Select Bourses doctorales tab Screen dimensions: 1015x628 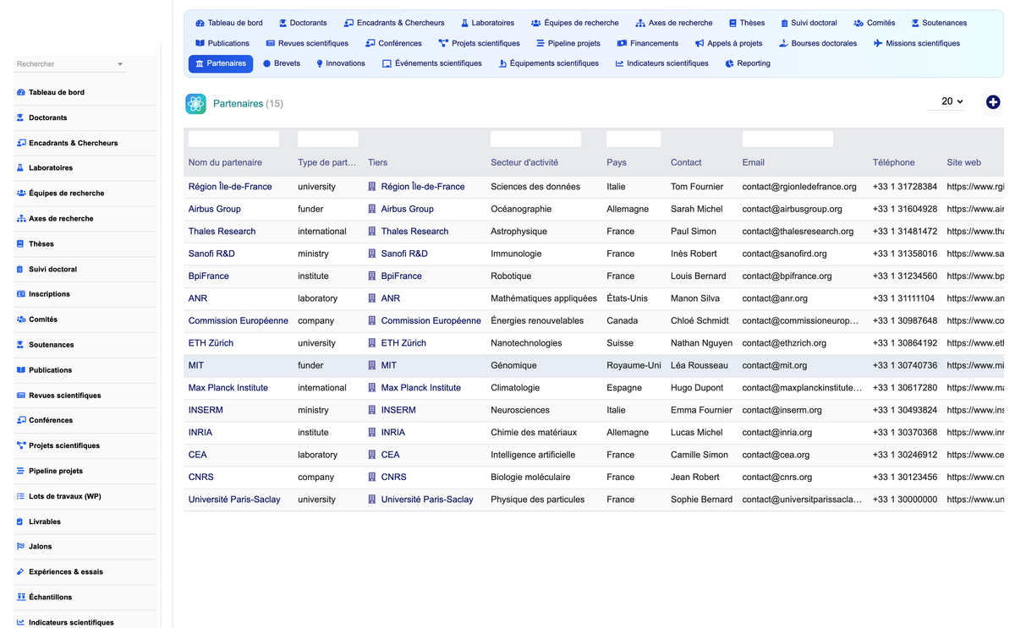coord(817,43)
